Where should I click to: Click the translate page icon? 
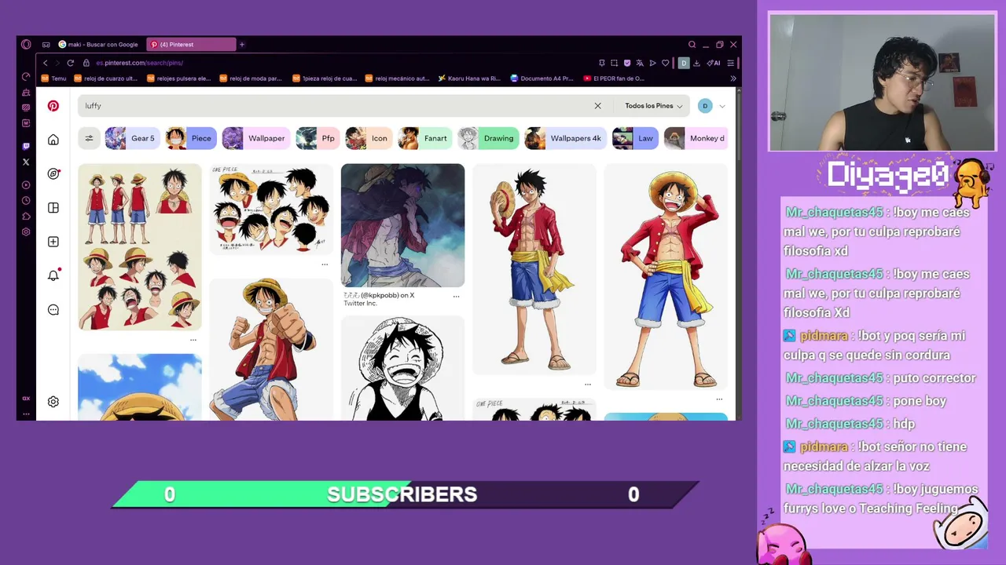(x=640, y=63)
